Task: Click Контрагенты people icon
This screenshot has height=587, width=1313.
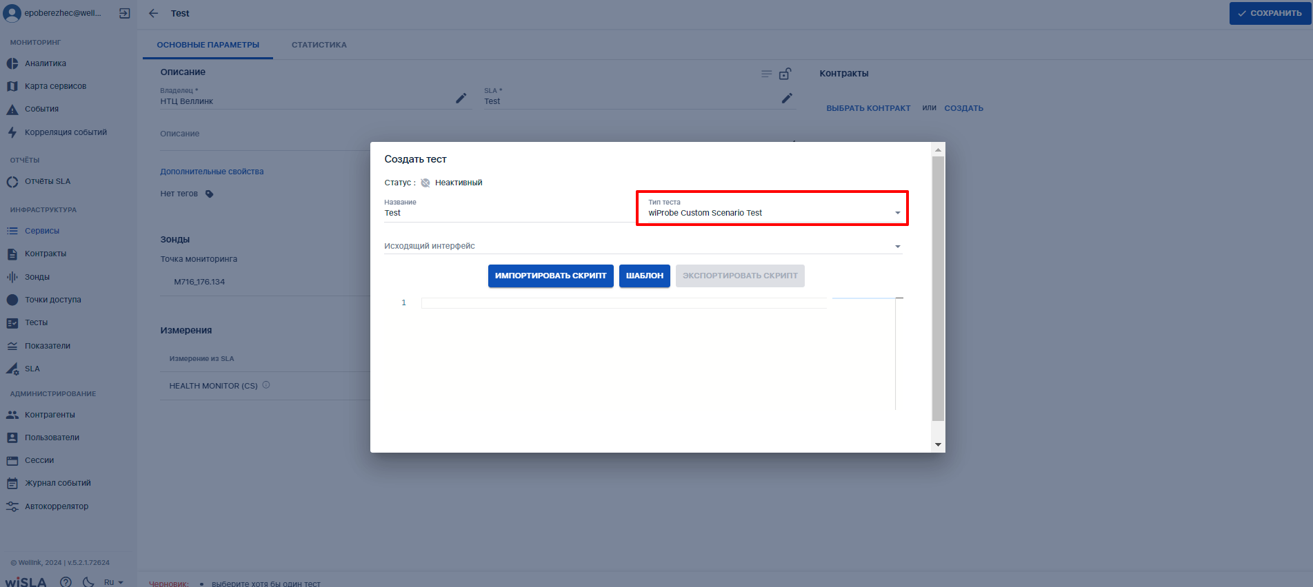Action: tap(12, 415)
